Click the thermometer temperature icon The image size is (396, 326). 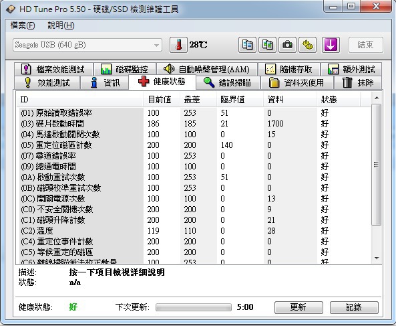178,45
